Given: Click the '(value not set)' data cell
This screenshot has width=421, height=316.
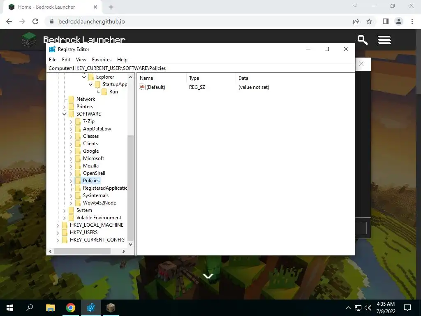Looking at the screenshot, I should [254, 87].
